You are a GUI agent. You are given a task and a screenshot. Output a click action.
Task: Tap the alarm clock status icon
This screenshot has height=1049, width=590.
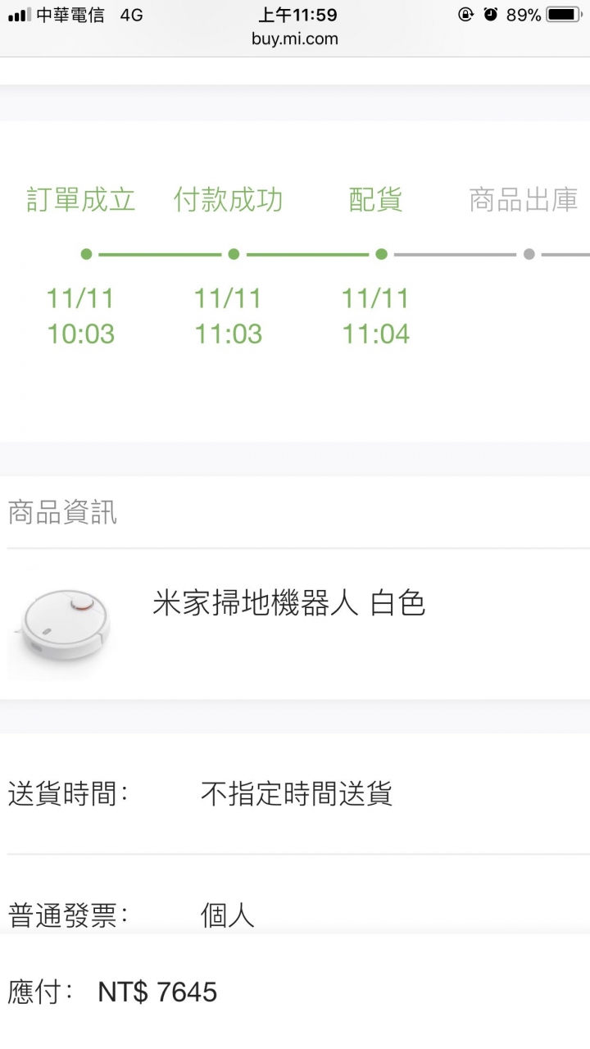click(491, 15)
